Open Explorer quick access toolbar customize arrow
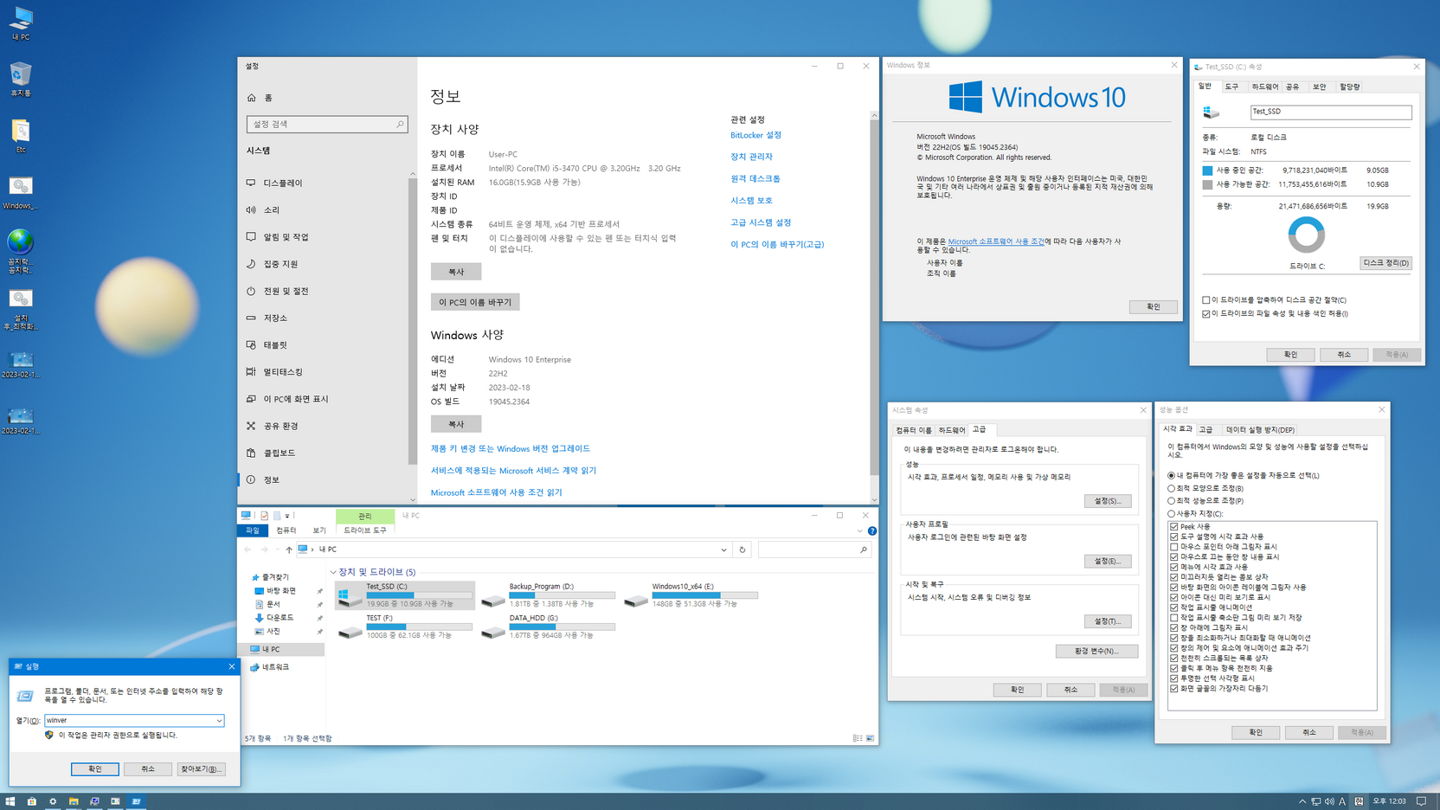1440x810 pixels. click(287, 516)
